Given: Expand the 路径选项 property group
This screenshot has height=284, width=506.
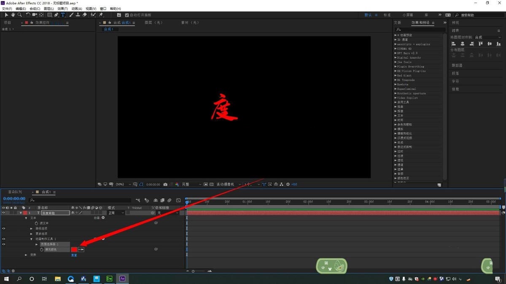Looking at the screenshot, I should point(31,228).
